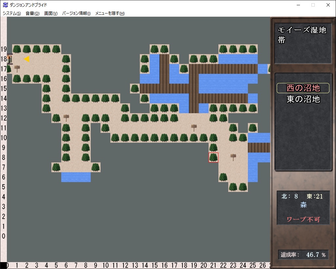Click the 北: 8 東:21 coordinate readout
Screen dimensions: 336x269
(302, 196)
